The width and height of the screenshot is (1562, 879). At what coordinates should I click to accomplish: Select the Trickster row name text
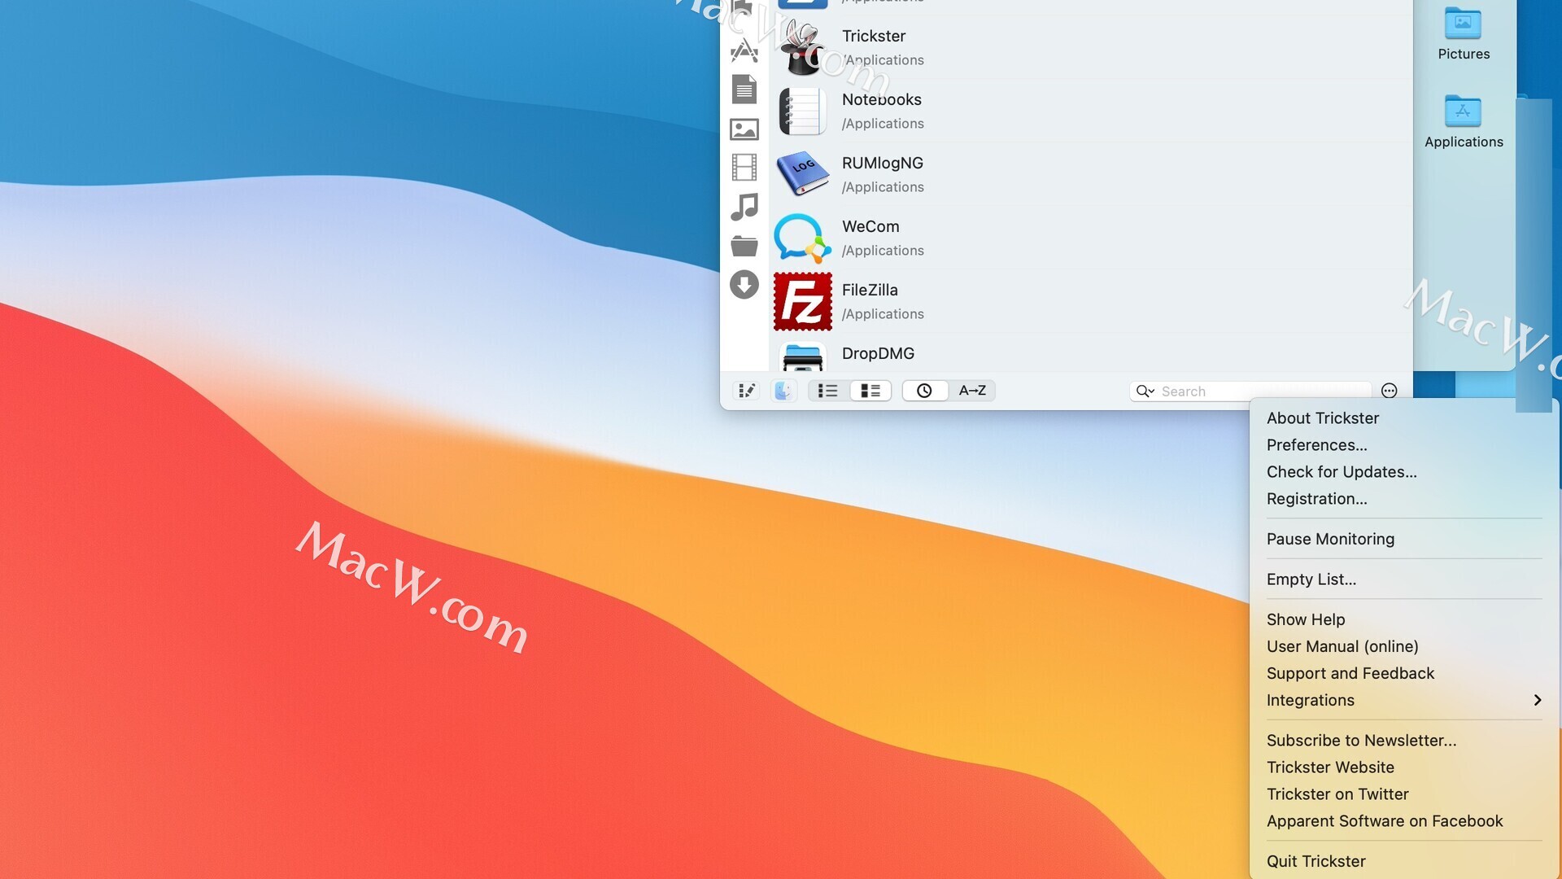(874, 36)
